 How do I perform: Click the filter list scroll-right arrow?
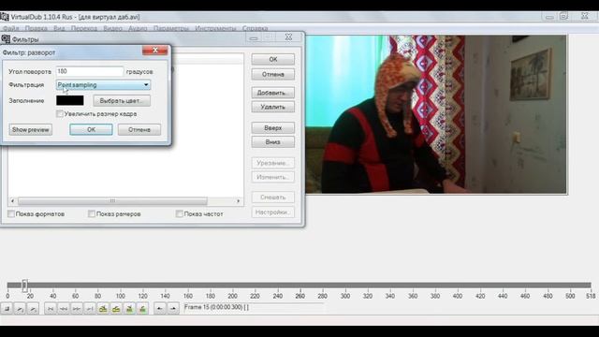[x=239, y=200]
